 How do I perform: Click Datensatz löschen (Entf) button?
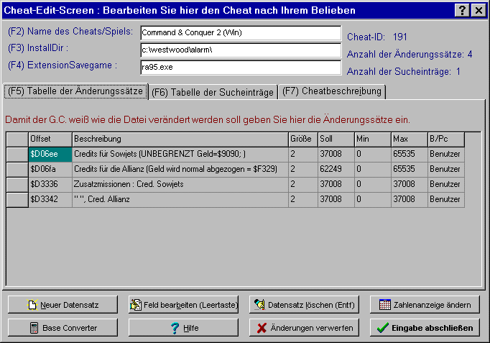(x=304, y=305)
